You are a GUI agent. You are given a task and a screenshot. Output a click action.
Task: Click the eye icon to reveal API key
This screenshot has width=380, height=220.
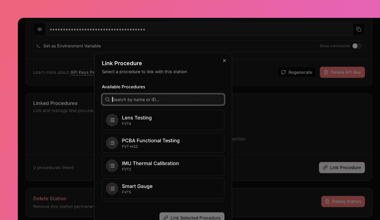click(40, 29)
